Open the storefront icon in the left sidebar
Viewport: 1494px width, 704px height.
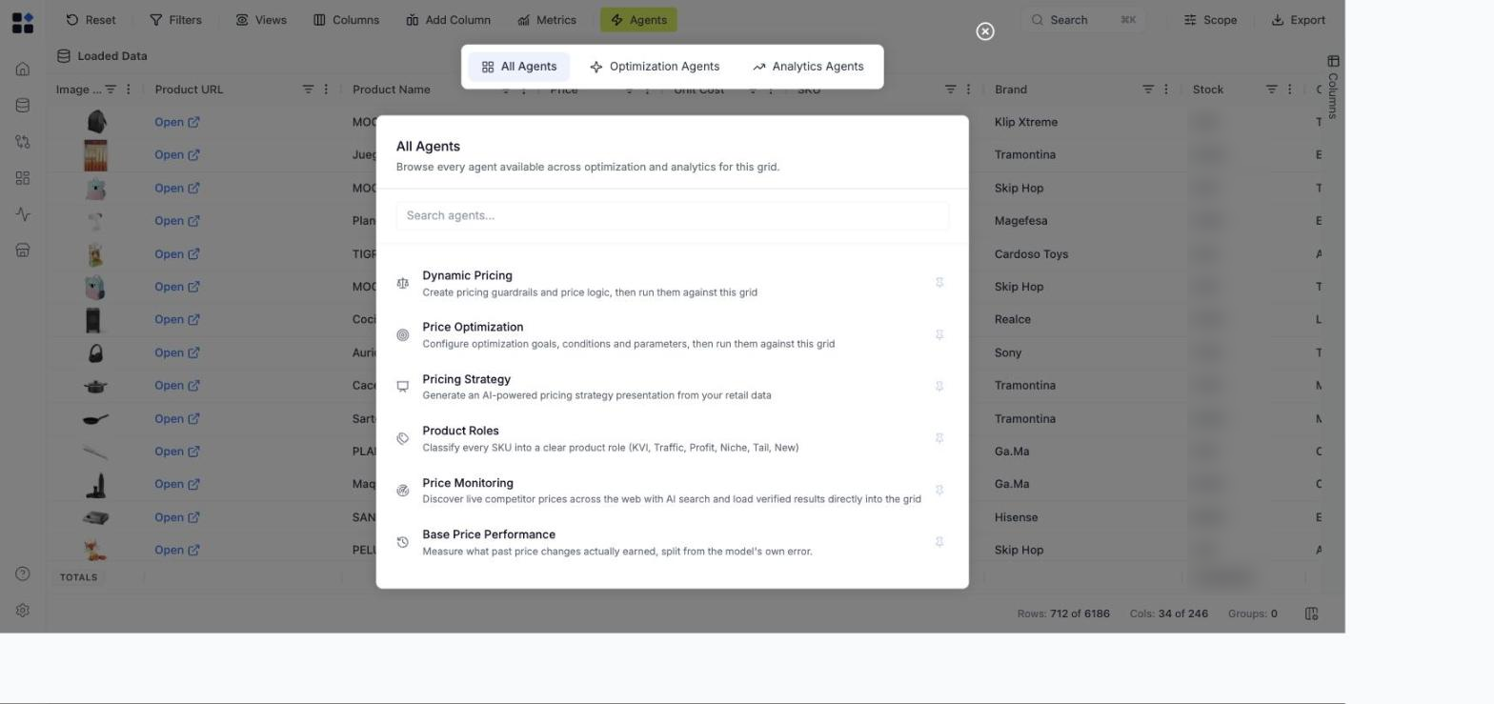coord(23,251)
